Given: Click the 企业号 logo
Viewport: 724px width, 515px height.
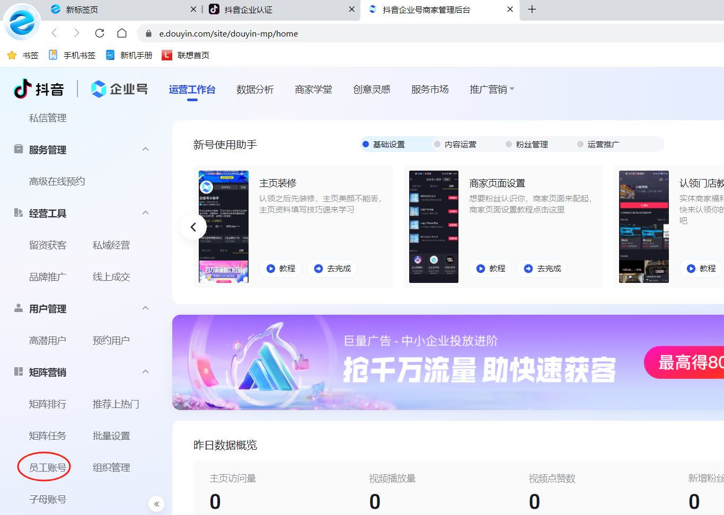Looking at the screenshot, I should 119,89.
